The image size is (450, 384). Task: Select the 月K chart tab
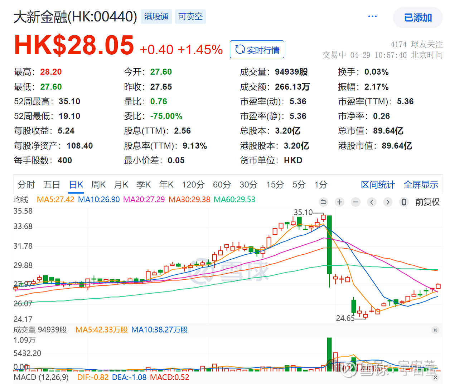121,185
